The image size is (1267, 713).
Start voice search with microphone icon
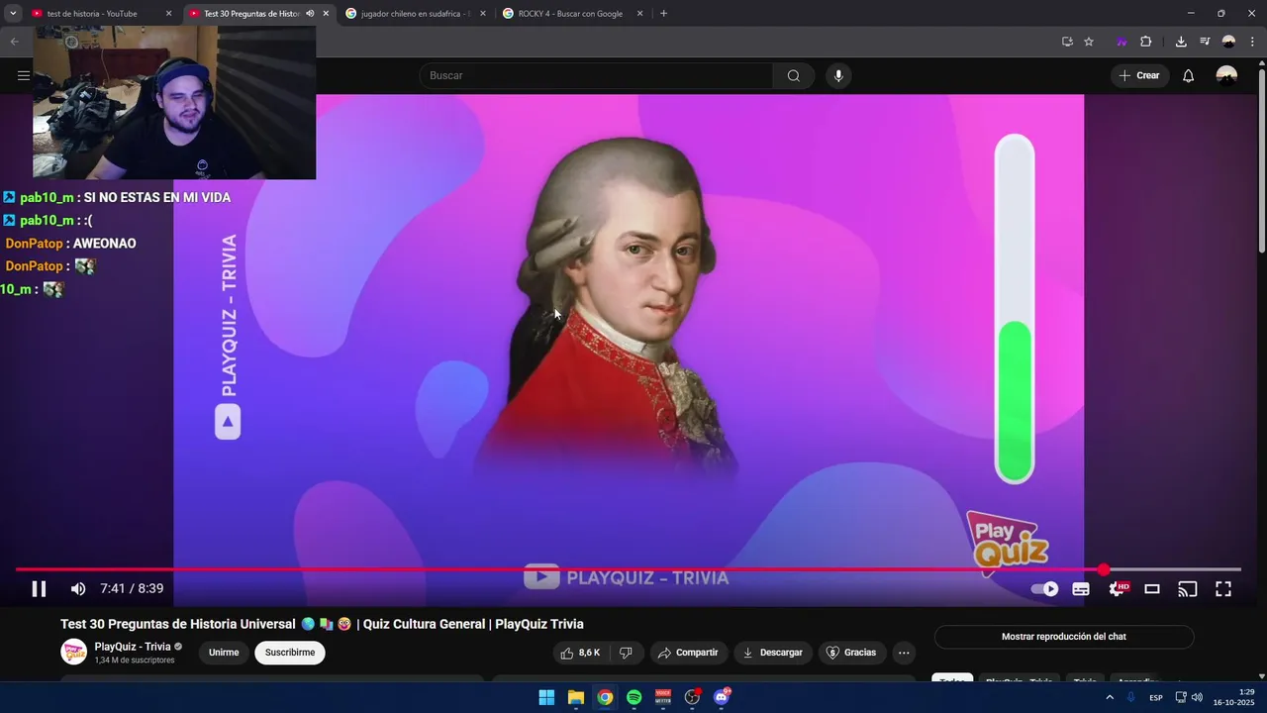click(x=838, y=75)
